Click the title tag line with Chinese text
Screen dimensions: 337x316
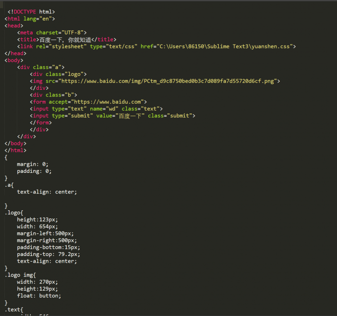[x=67, y=39]
